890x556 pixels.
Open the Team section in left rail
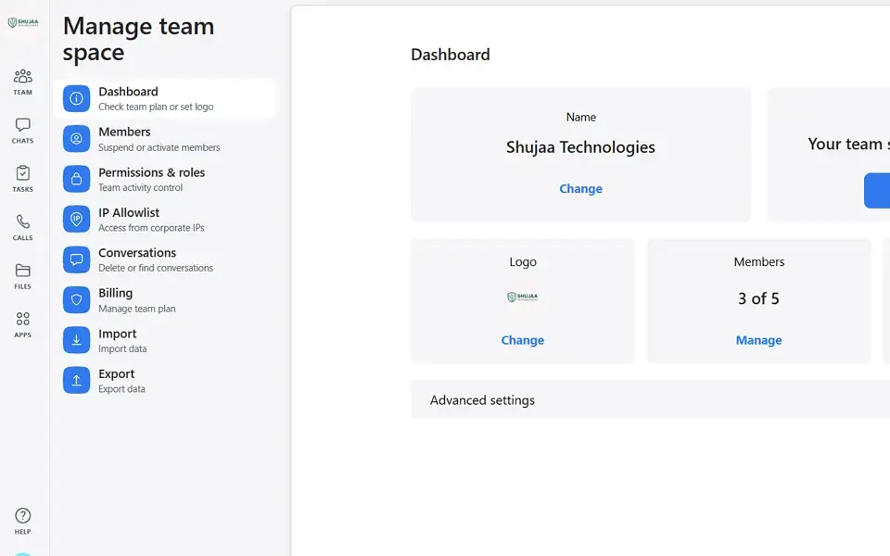point(22,82)
